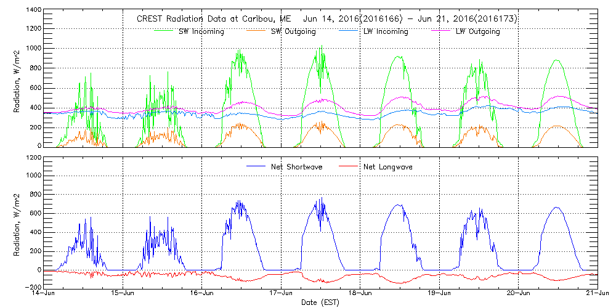Select the 15-Jun date tick label
The width and height of the screenshot is (616, 308).
point(123,294)
